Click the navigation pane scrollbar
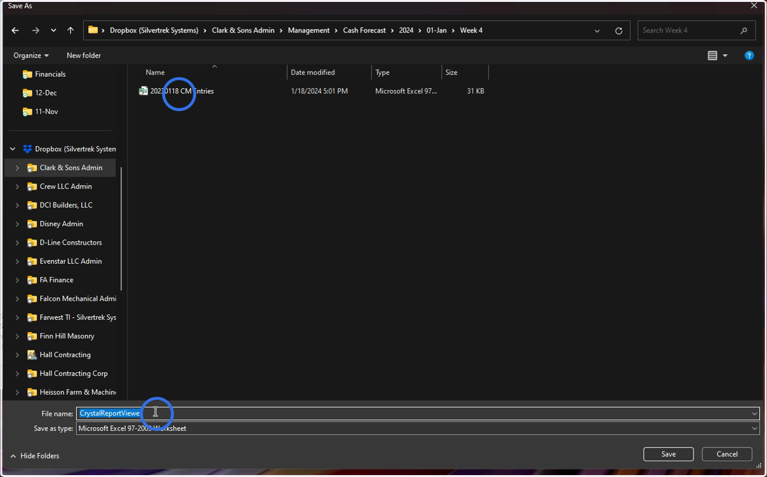Screen dimensions: 767x477 [x=121, y=229]
